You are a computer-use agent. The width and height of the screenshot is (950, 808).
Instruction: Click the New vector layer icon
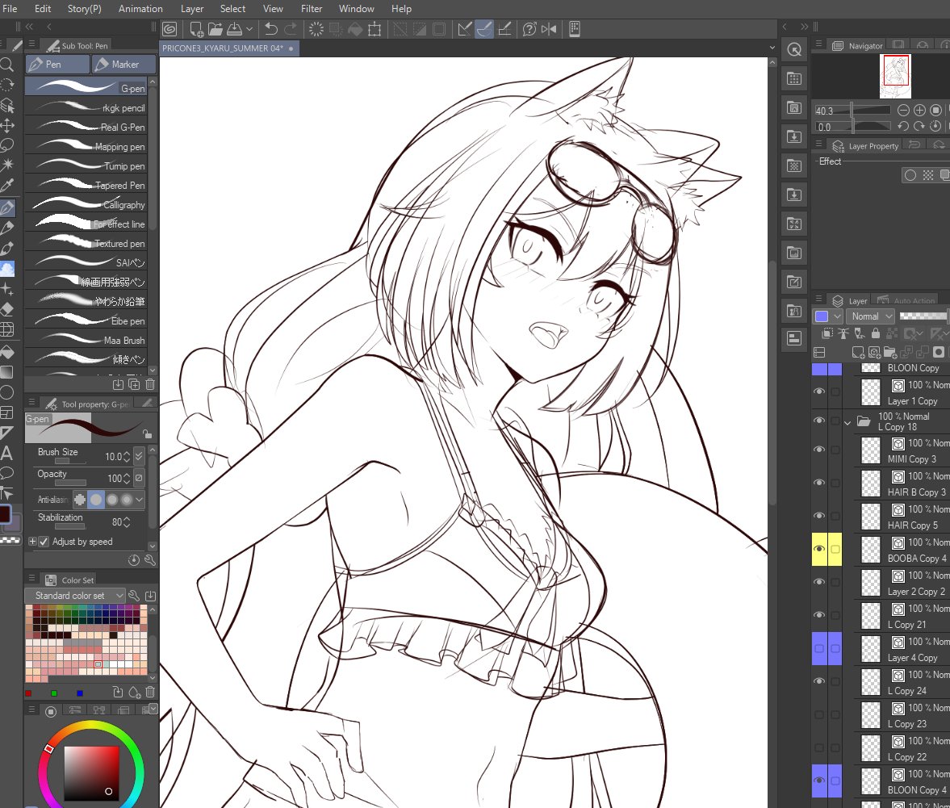874,352
